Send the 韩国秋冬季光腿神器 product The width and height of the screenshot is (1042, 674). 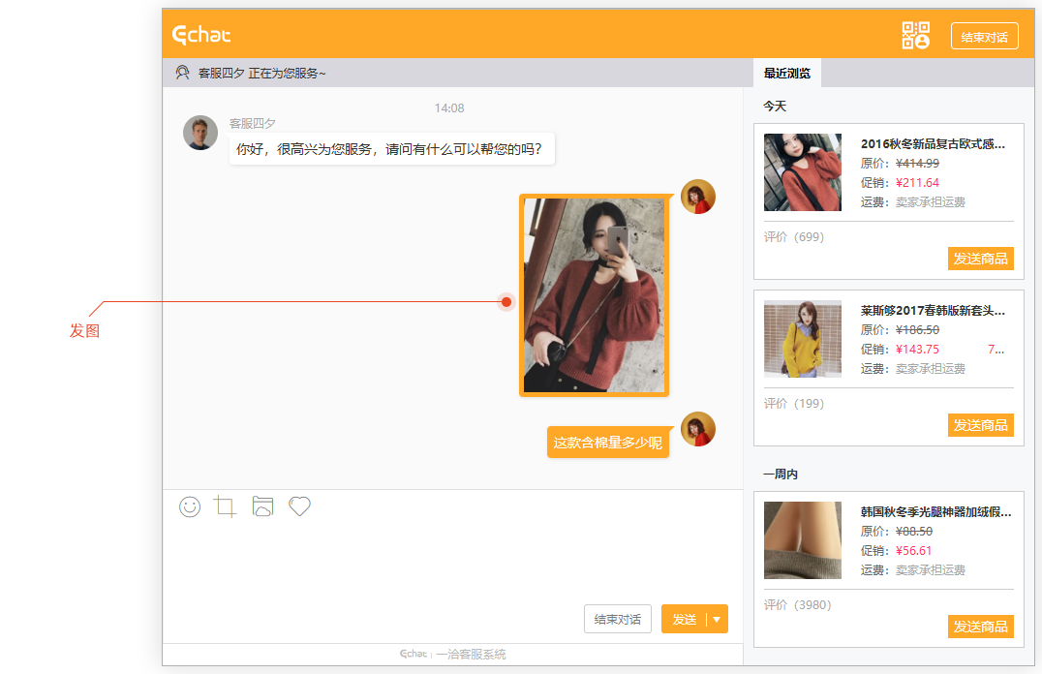980,627
